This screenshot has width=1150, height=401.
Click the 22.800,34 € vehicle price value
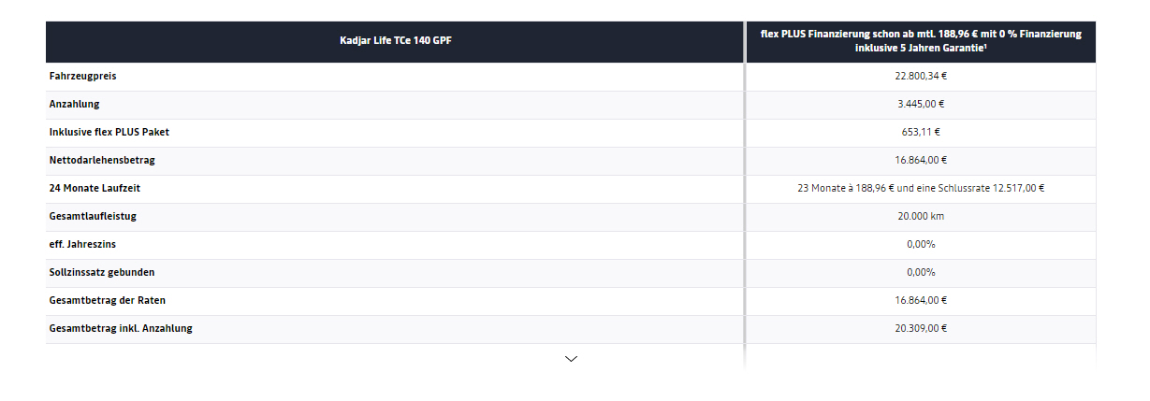coord(921,77)
